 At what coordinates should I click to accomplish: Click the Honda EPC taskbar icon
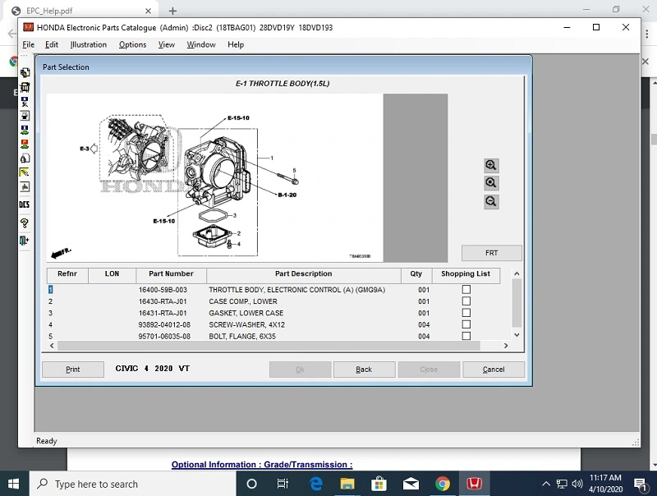pyautogui.click(x=474, y=484)
